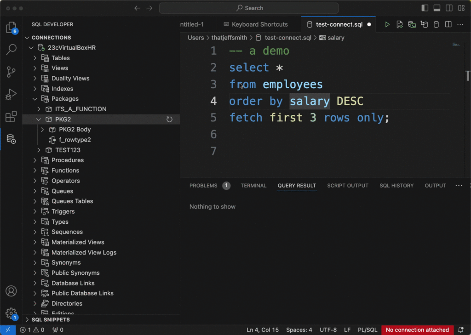Open the SCRIPT OUTPUT panel tab
The width and height of the screenshot is (471, 335).
tap(348, 186)
